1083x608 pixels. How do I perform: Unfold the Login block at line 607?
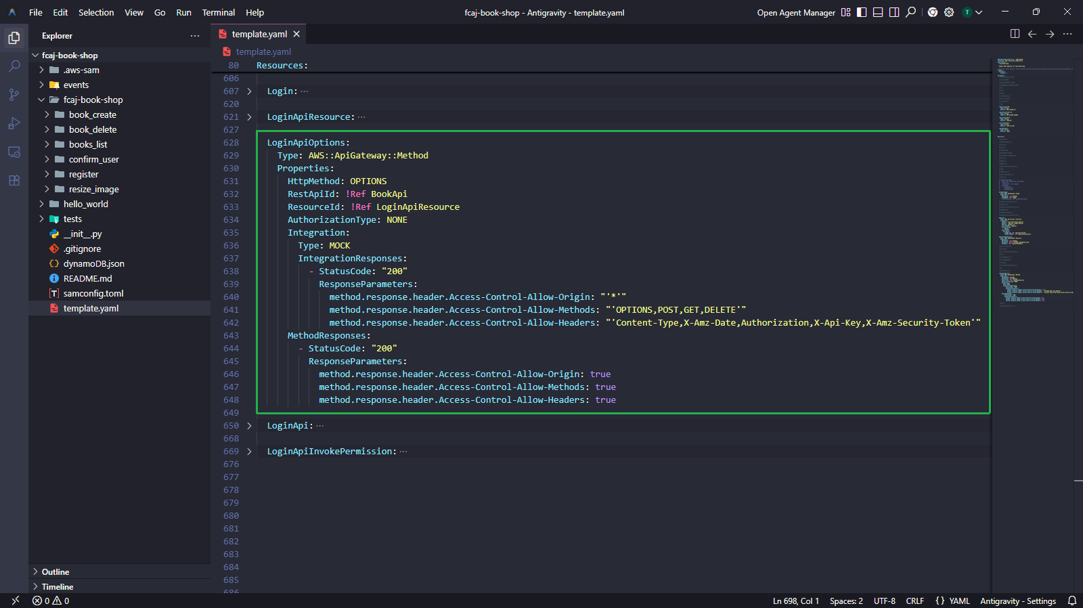click(x=249, y=91)
